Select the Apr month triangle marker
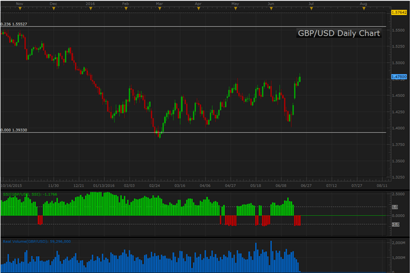Viewport: 410px width, 273px height. pos(198,8)
